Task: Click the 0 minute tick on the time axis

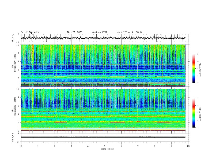Action: coord(21,146)
